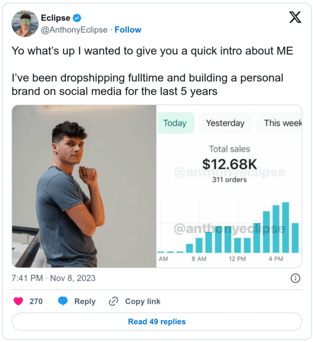This screenshot has width=313, height=342.
Task: Switch to the Yesterday tab
Action: tap(225, 123)
